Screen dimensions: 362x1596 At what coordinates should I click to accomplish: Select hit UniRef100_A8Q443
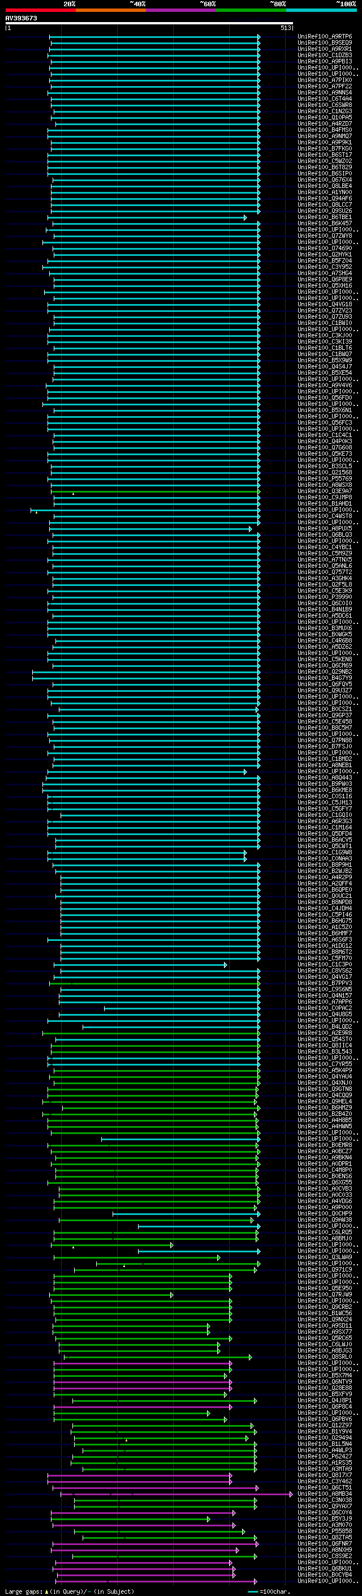pyautogui.click(x=325, y=777)
